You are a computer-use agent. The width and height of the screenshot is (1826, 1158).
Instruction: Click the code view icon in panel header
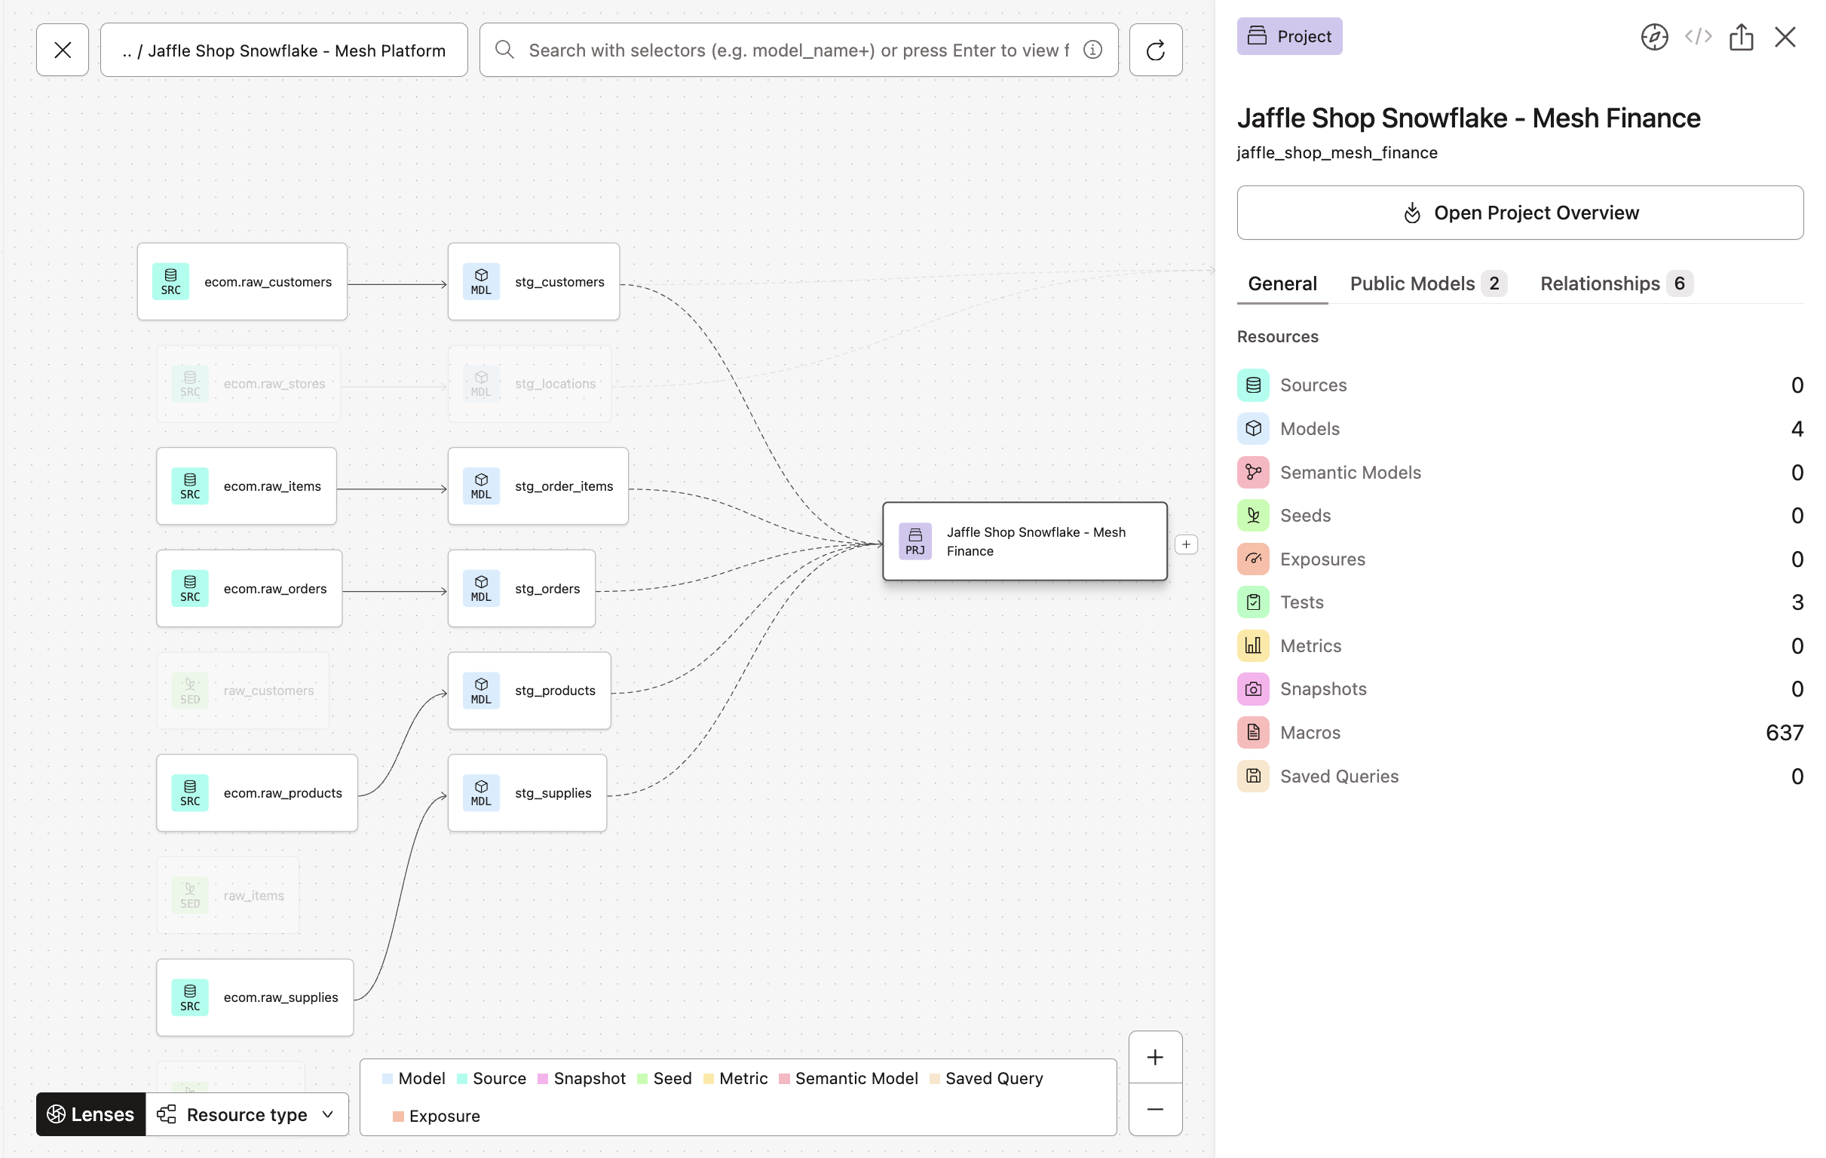1698,36
